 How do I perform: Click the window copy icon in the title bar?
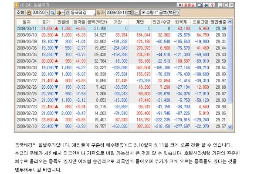coord(200,5)
